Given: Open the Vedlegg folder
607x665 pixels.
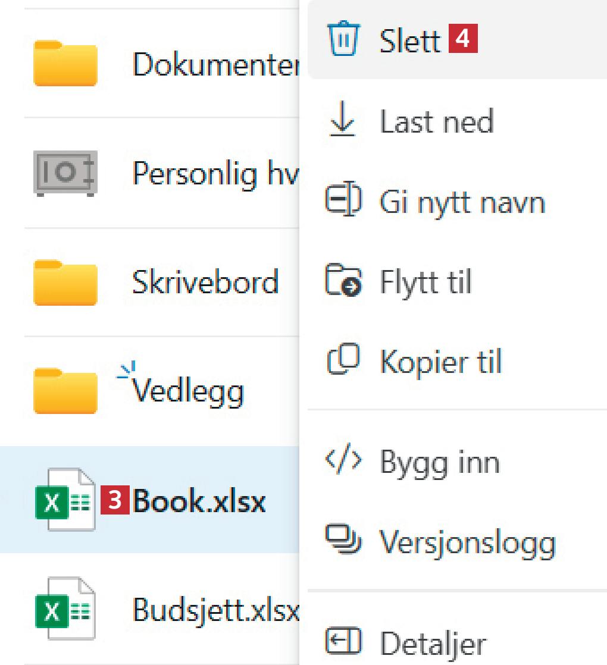Looking at the screenshot, I should [x=188, y=391].
